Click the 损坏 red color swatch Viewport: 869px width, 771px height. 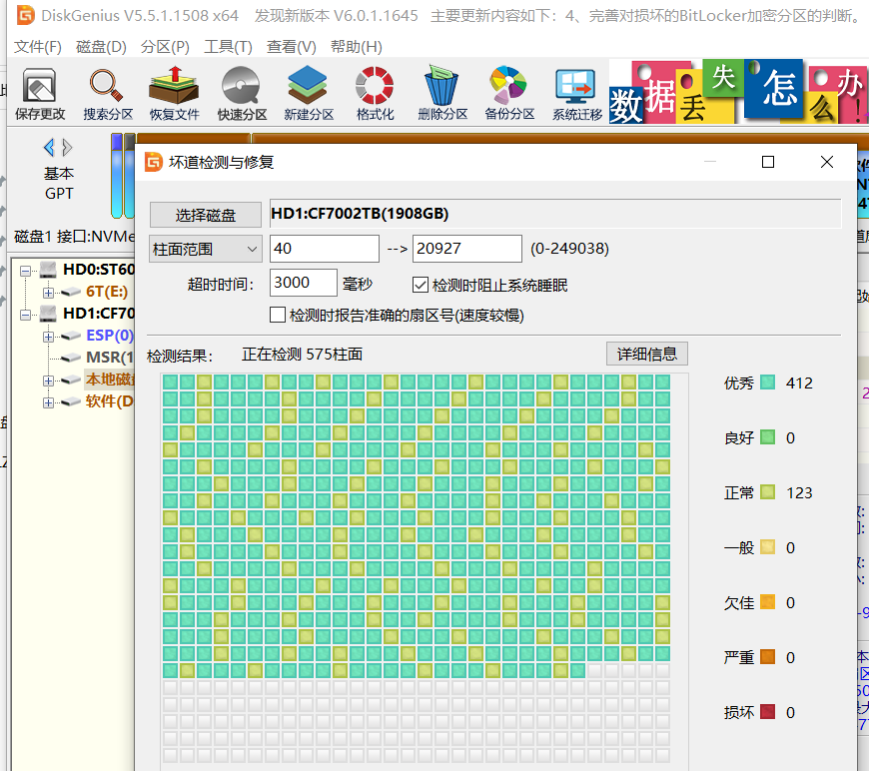pos(767,712)
